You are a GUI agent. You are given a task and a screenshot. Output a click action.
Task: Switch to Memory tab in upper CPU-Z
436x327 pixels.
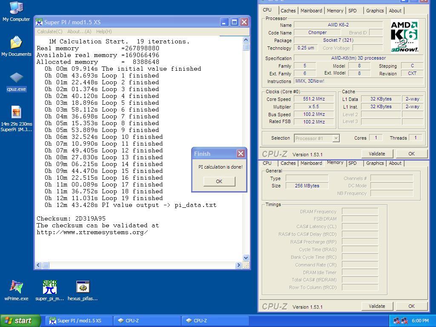click(335, 11)
